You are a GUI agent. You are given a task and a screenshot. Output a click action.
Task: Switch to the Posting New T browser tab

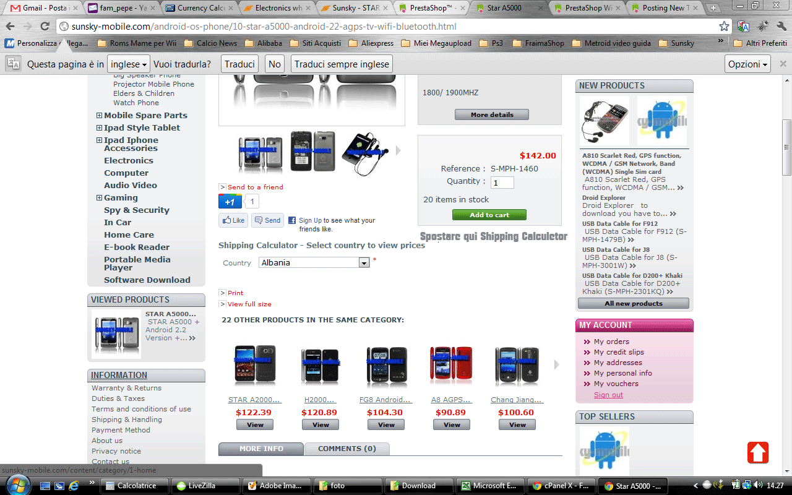[x=663, y=8]
